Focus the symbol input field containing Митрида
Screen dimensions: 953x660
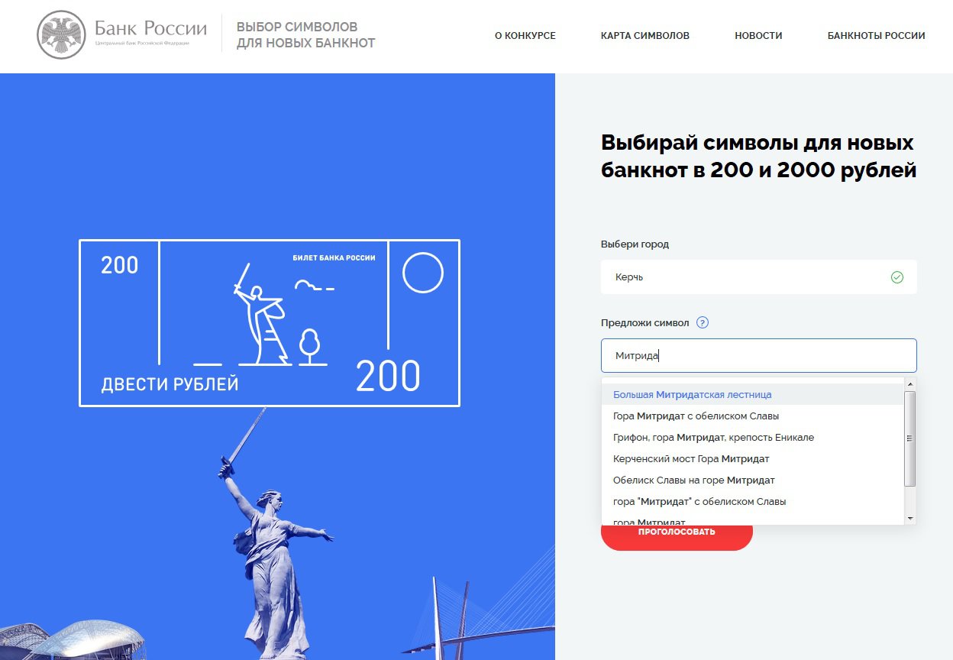point(759,355)
